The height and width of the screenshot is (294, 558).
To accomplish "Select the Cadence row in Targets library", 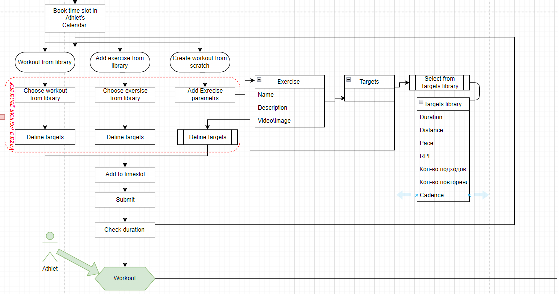I will (443, 195).
